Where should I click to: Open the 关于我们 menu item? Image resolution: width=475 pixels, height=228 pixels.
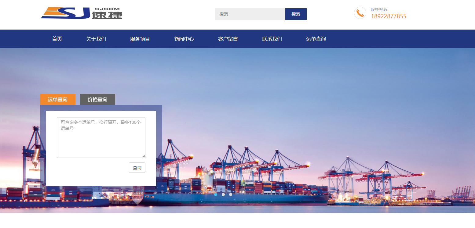96,39
